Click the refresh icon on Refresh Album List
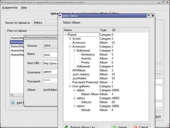 [x=66, y=127]
